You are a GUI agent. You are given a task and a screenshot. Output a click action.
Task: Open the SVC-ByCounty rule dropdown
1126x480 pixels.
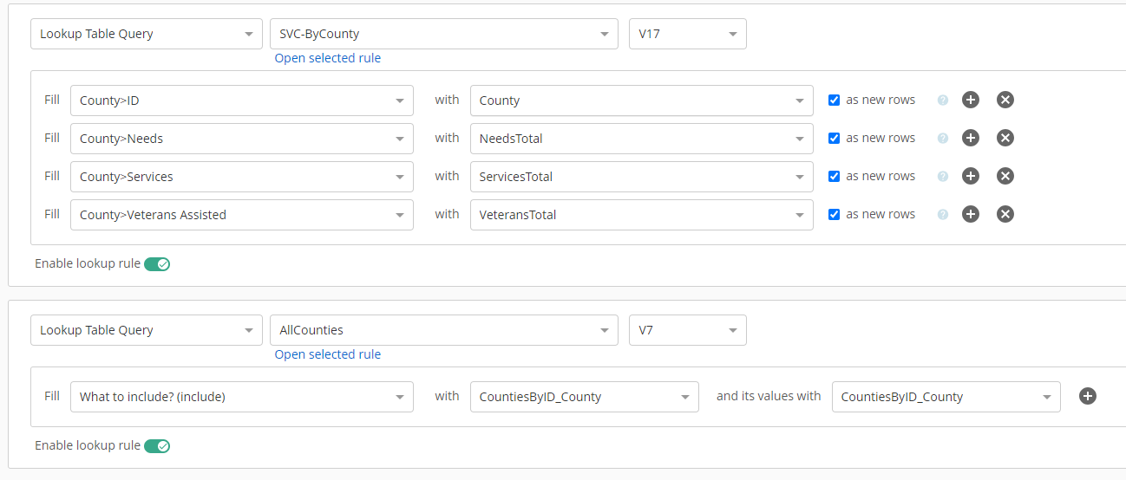click(x=444, y=34)
